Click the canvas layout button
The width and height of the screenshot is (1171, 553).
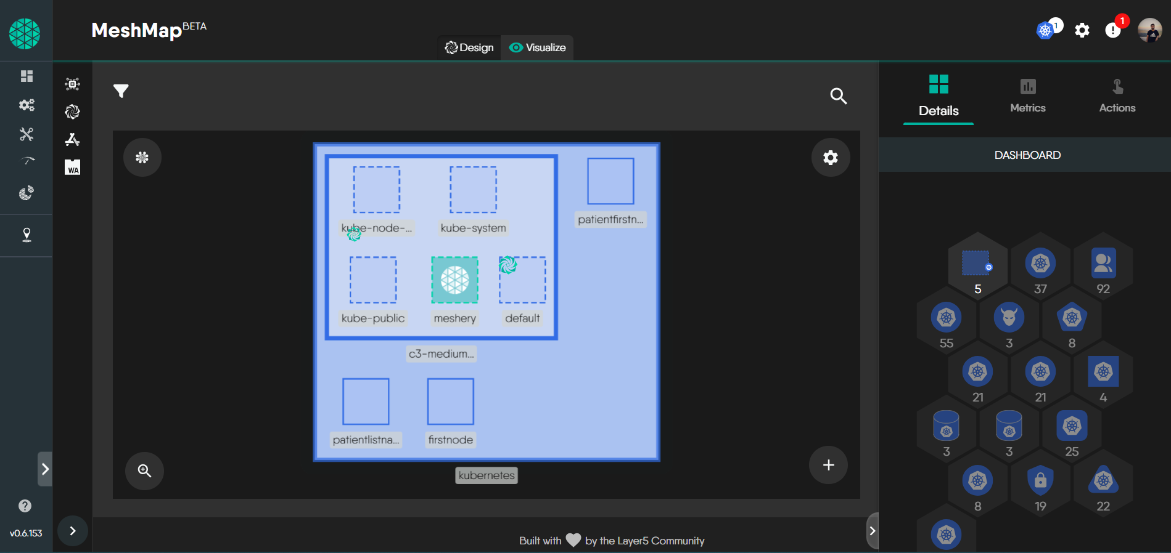click(142, 158)
